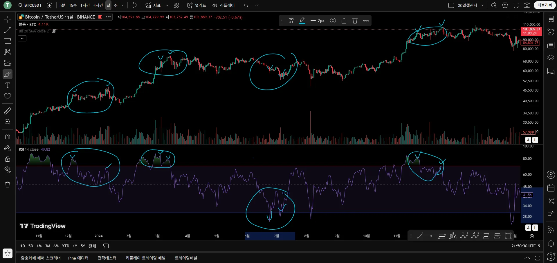Screen dimensions: 557x263
Task: Toggle BB indicator visibility eye icon
Action: pos(54,31)
